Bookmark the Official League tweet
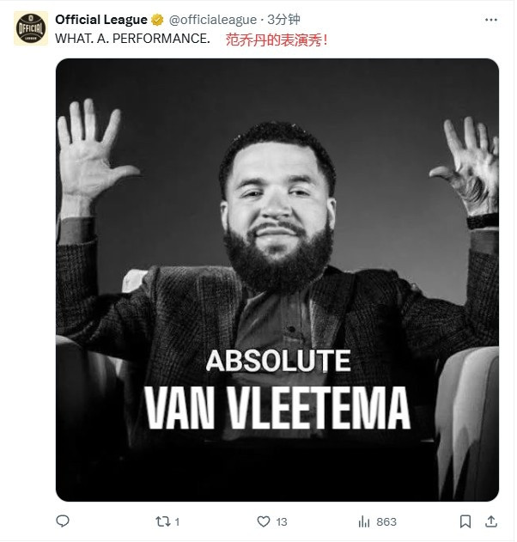This screenshot has width=517, height=542. (x=465, y=521)
